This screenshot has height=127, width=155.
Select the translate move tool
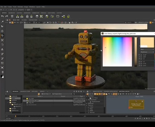tap(2, 31)
